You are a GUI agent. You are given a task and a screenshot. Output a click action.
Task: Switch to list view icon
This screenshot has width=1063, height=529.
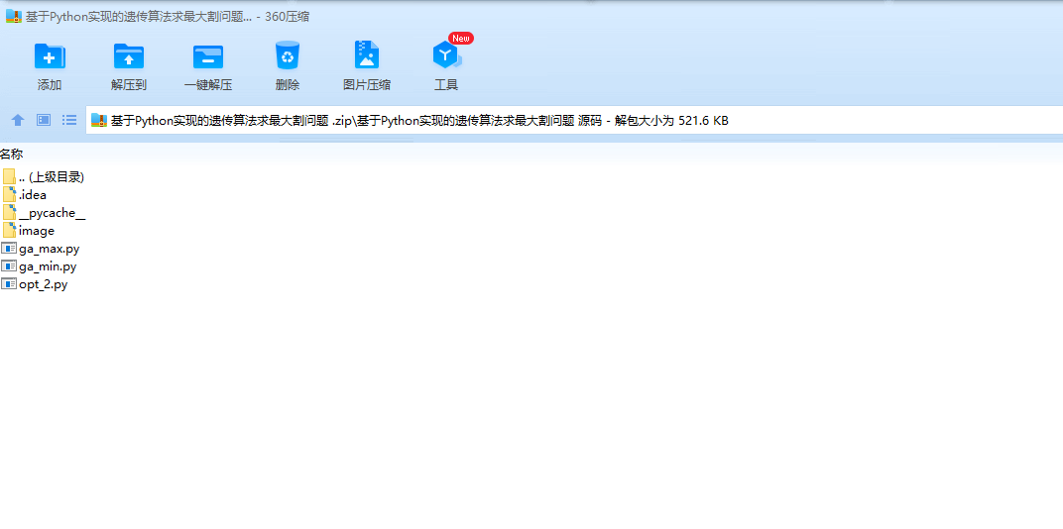69,120
